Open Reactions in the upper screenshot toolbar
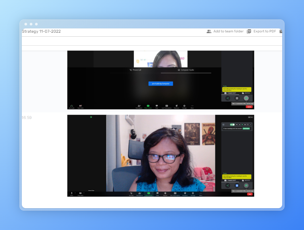Screen dimensions: 304x230 click(x=176, y=106)
